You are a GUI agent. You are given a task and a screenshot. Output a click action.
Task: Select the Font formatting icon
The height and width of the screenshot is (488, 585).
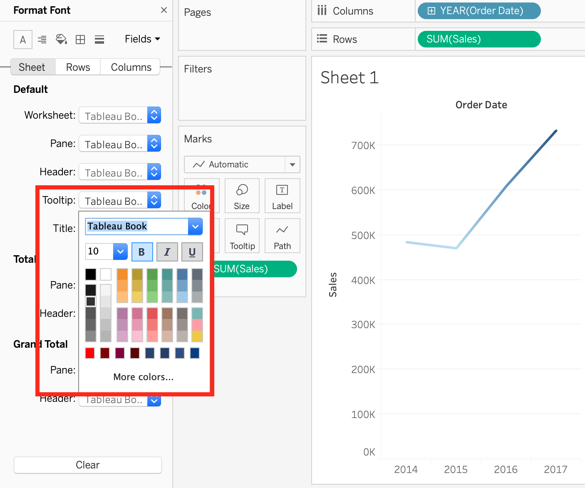[22, 40]
